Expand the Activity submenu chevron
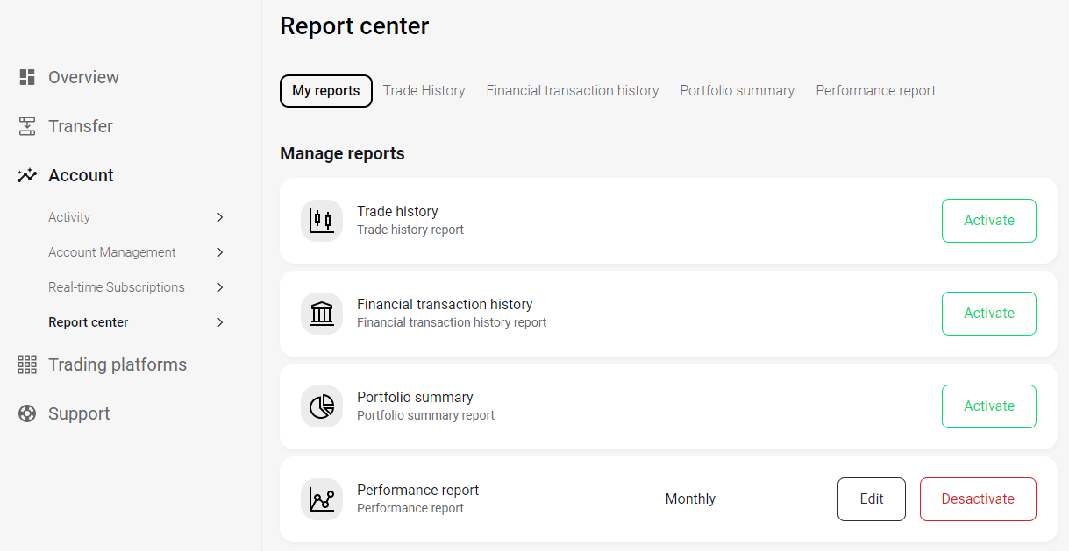 [x=220, y=217]
